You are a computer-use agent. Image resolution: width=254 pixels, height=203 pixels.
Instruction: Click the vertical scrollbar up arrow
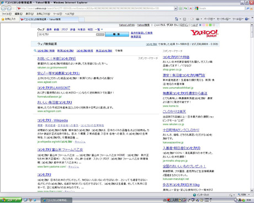click(x=252, y=25)
